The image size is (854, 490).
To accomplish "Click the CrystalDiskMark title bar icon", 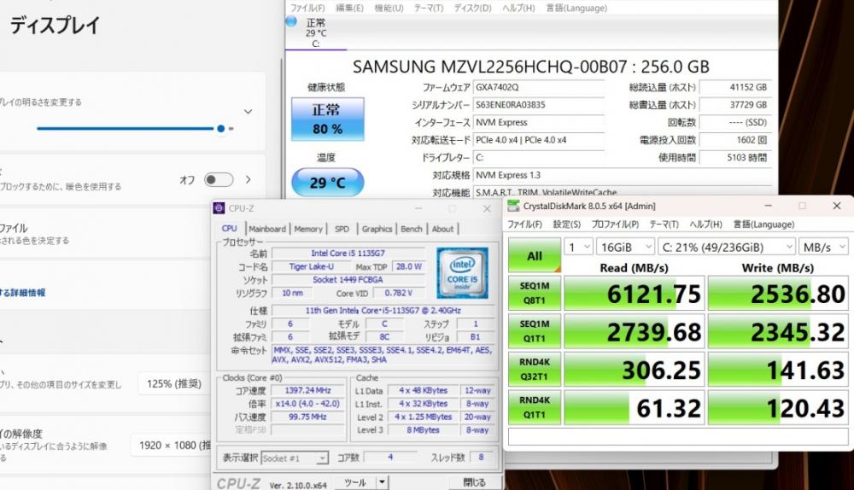I will [513, 206].
